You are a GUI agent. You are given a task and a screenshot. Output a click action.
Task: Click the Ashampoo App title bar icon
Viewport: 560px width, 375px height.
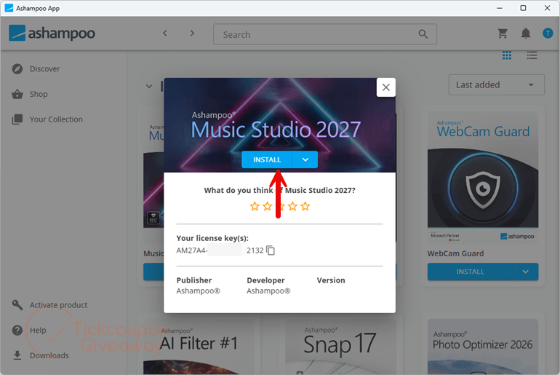coord(9,8)
